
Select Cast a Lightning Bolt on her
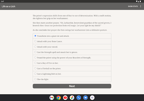72,74
